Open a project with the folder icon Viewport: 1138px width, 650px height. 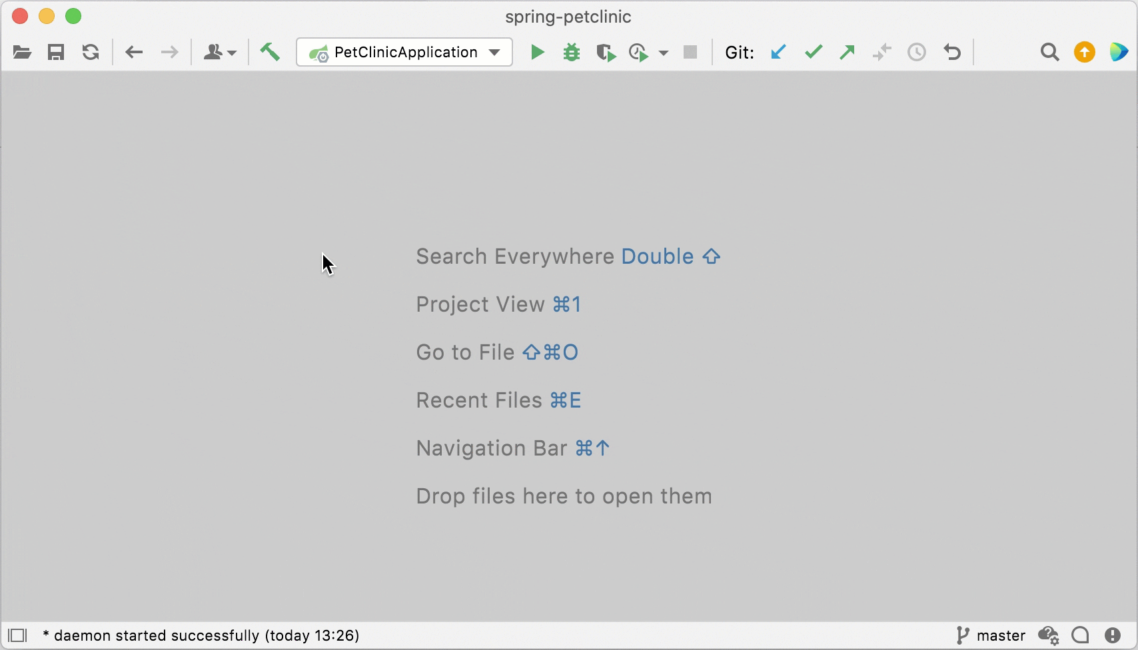[22, 52]
